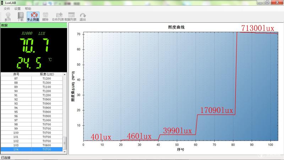Select row 93 in the data table

pos(32,103)
